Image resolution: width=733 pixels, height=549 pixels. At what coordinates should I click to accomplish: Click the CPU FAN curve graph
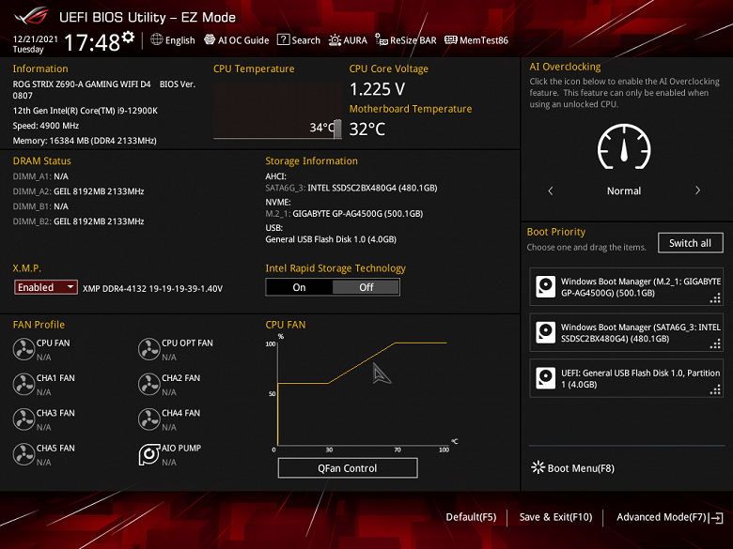(363, 393)
